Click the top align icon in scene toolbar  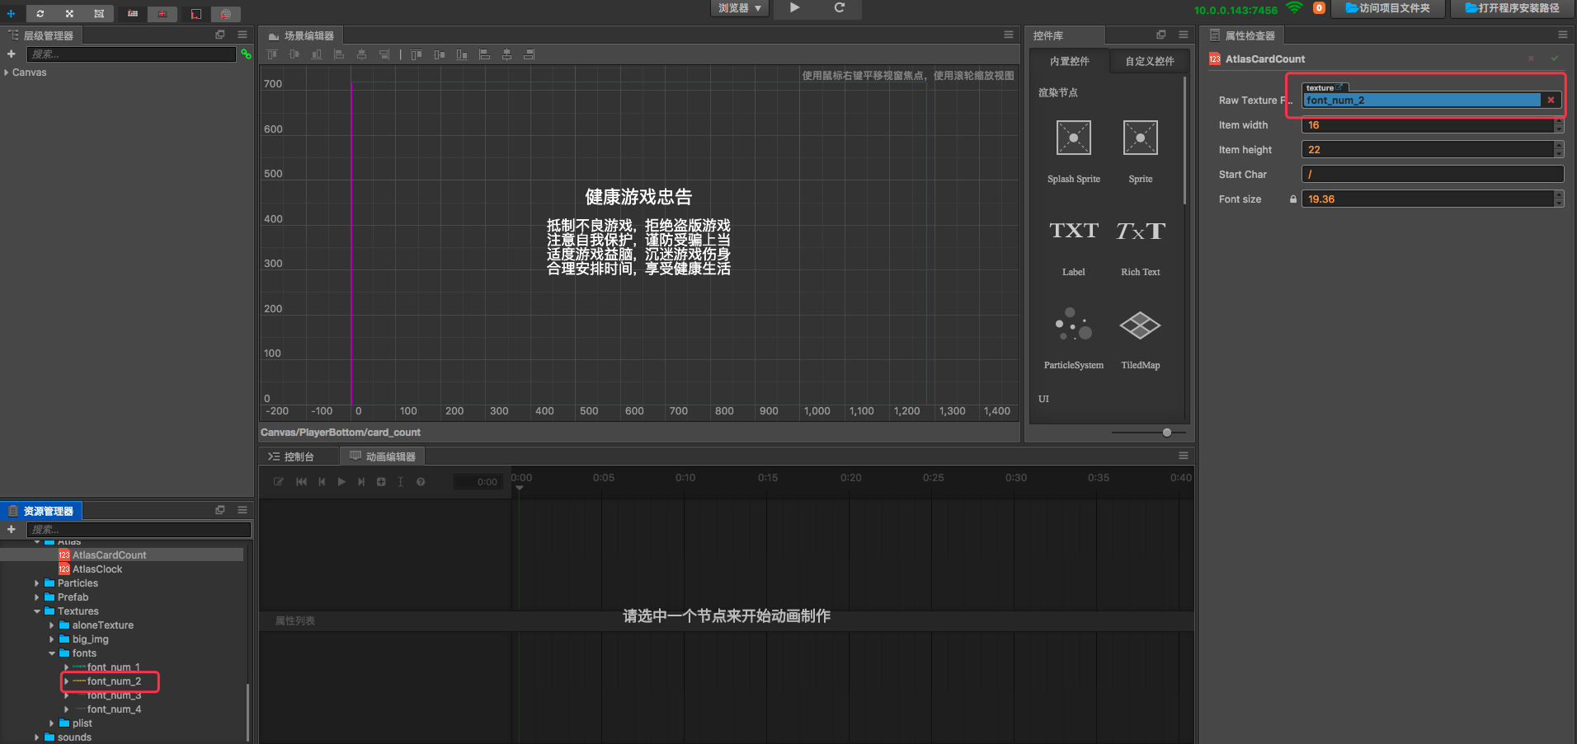[272, 54]
